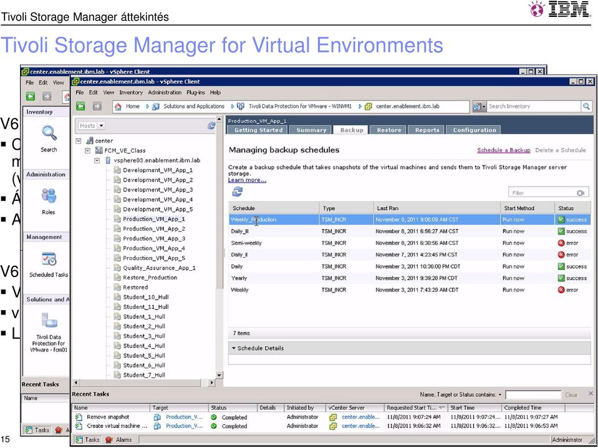Open Scheduled Tasks icon under Management
This screenshot has height=448, width=598.
tap(49, 259)
